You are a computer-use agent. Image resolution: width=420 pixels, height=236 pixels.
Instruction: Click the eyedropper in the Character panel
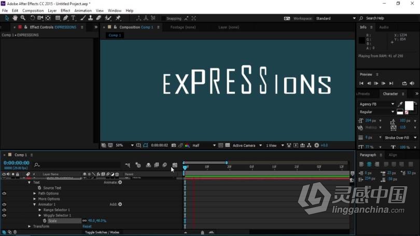[400, 104]
